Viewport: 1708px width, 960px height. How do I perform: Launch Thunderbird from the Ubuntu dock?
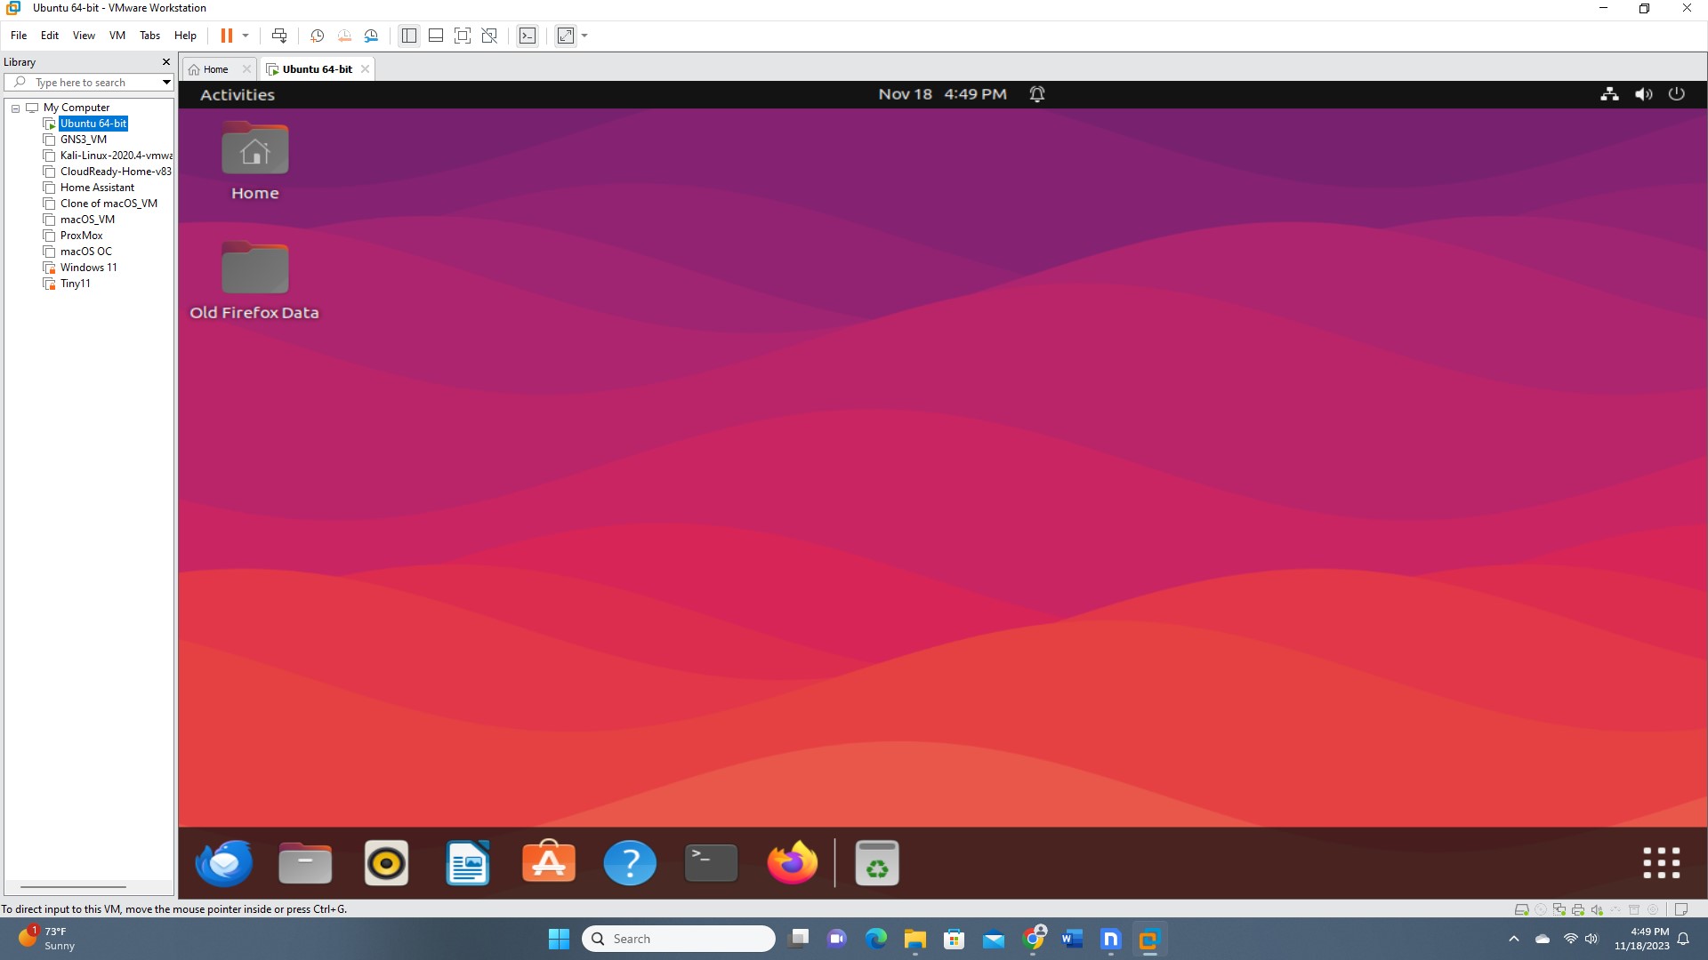224,863
